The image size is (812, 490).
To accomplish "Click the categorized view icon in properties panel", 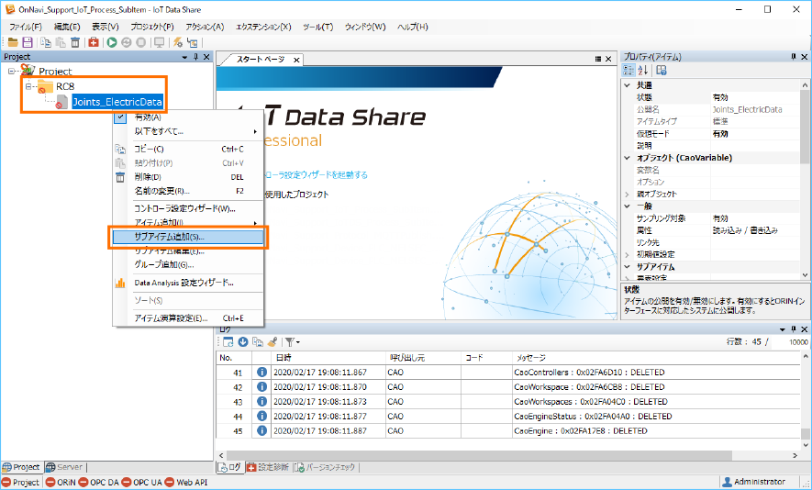I will point(629,71).
